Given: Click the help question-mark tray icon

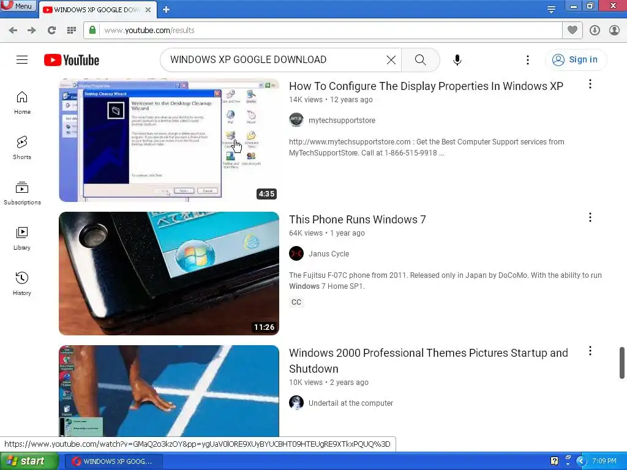Looking at the screenshot, I should 554,461.
